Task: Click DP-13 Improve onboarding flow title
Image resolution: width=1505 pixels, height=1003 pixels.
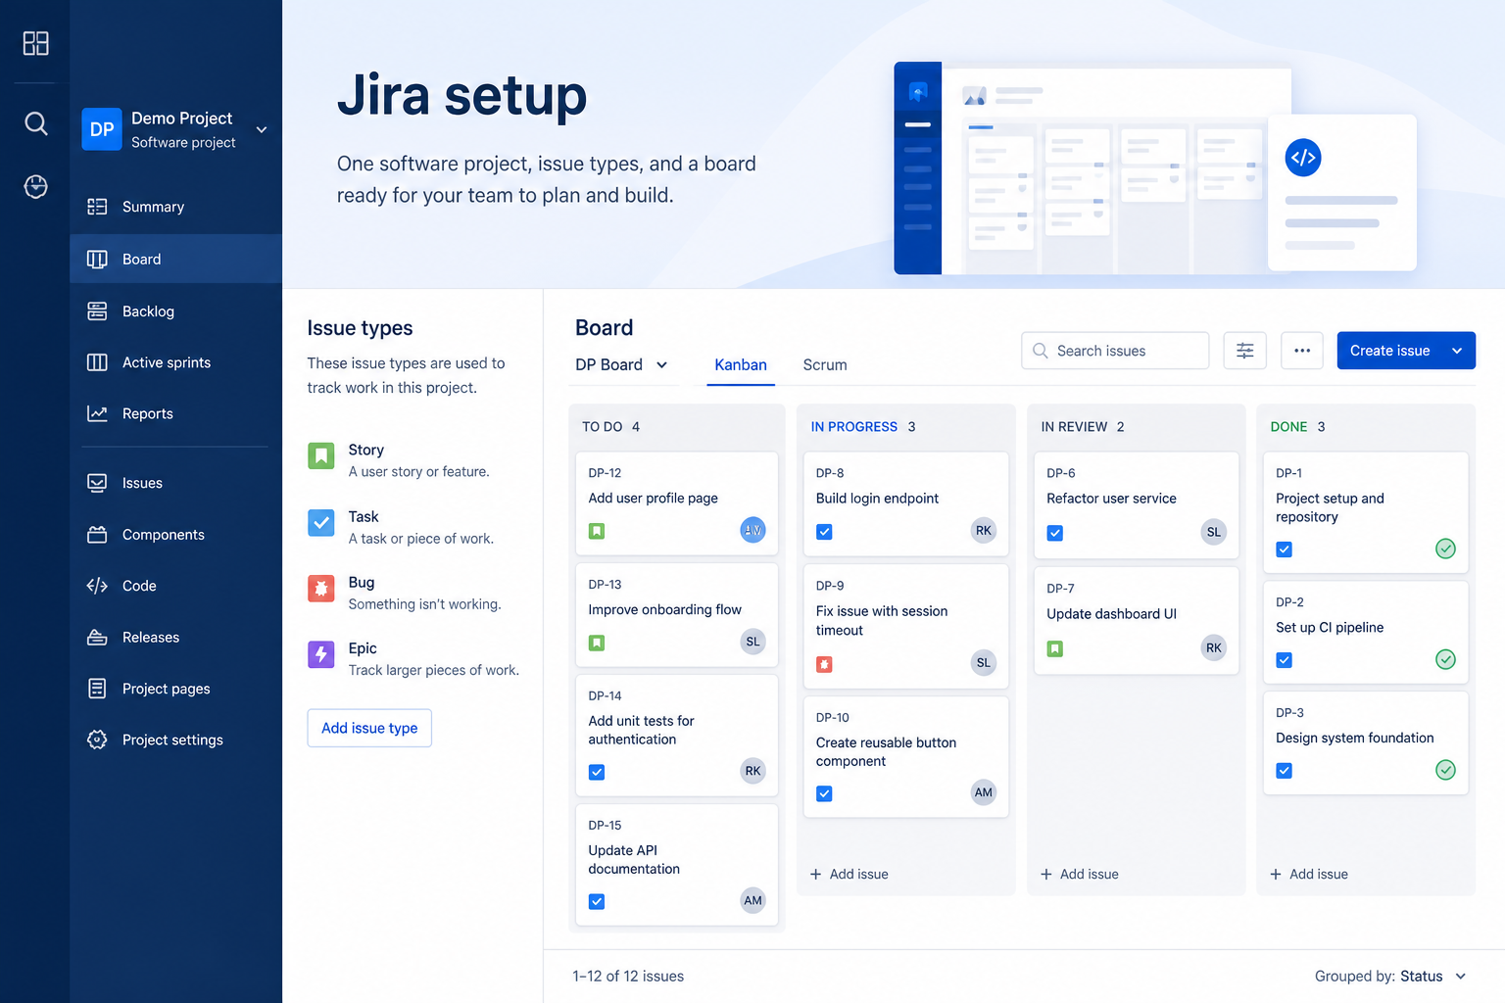Action: (x=664, y=609)
